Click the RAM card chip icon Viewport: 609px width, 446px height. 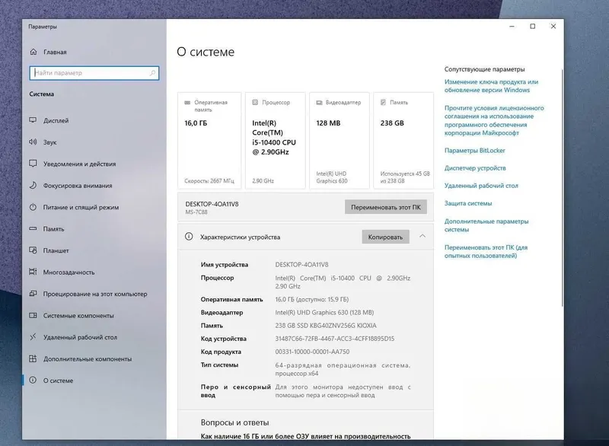tap(187, 103)
